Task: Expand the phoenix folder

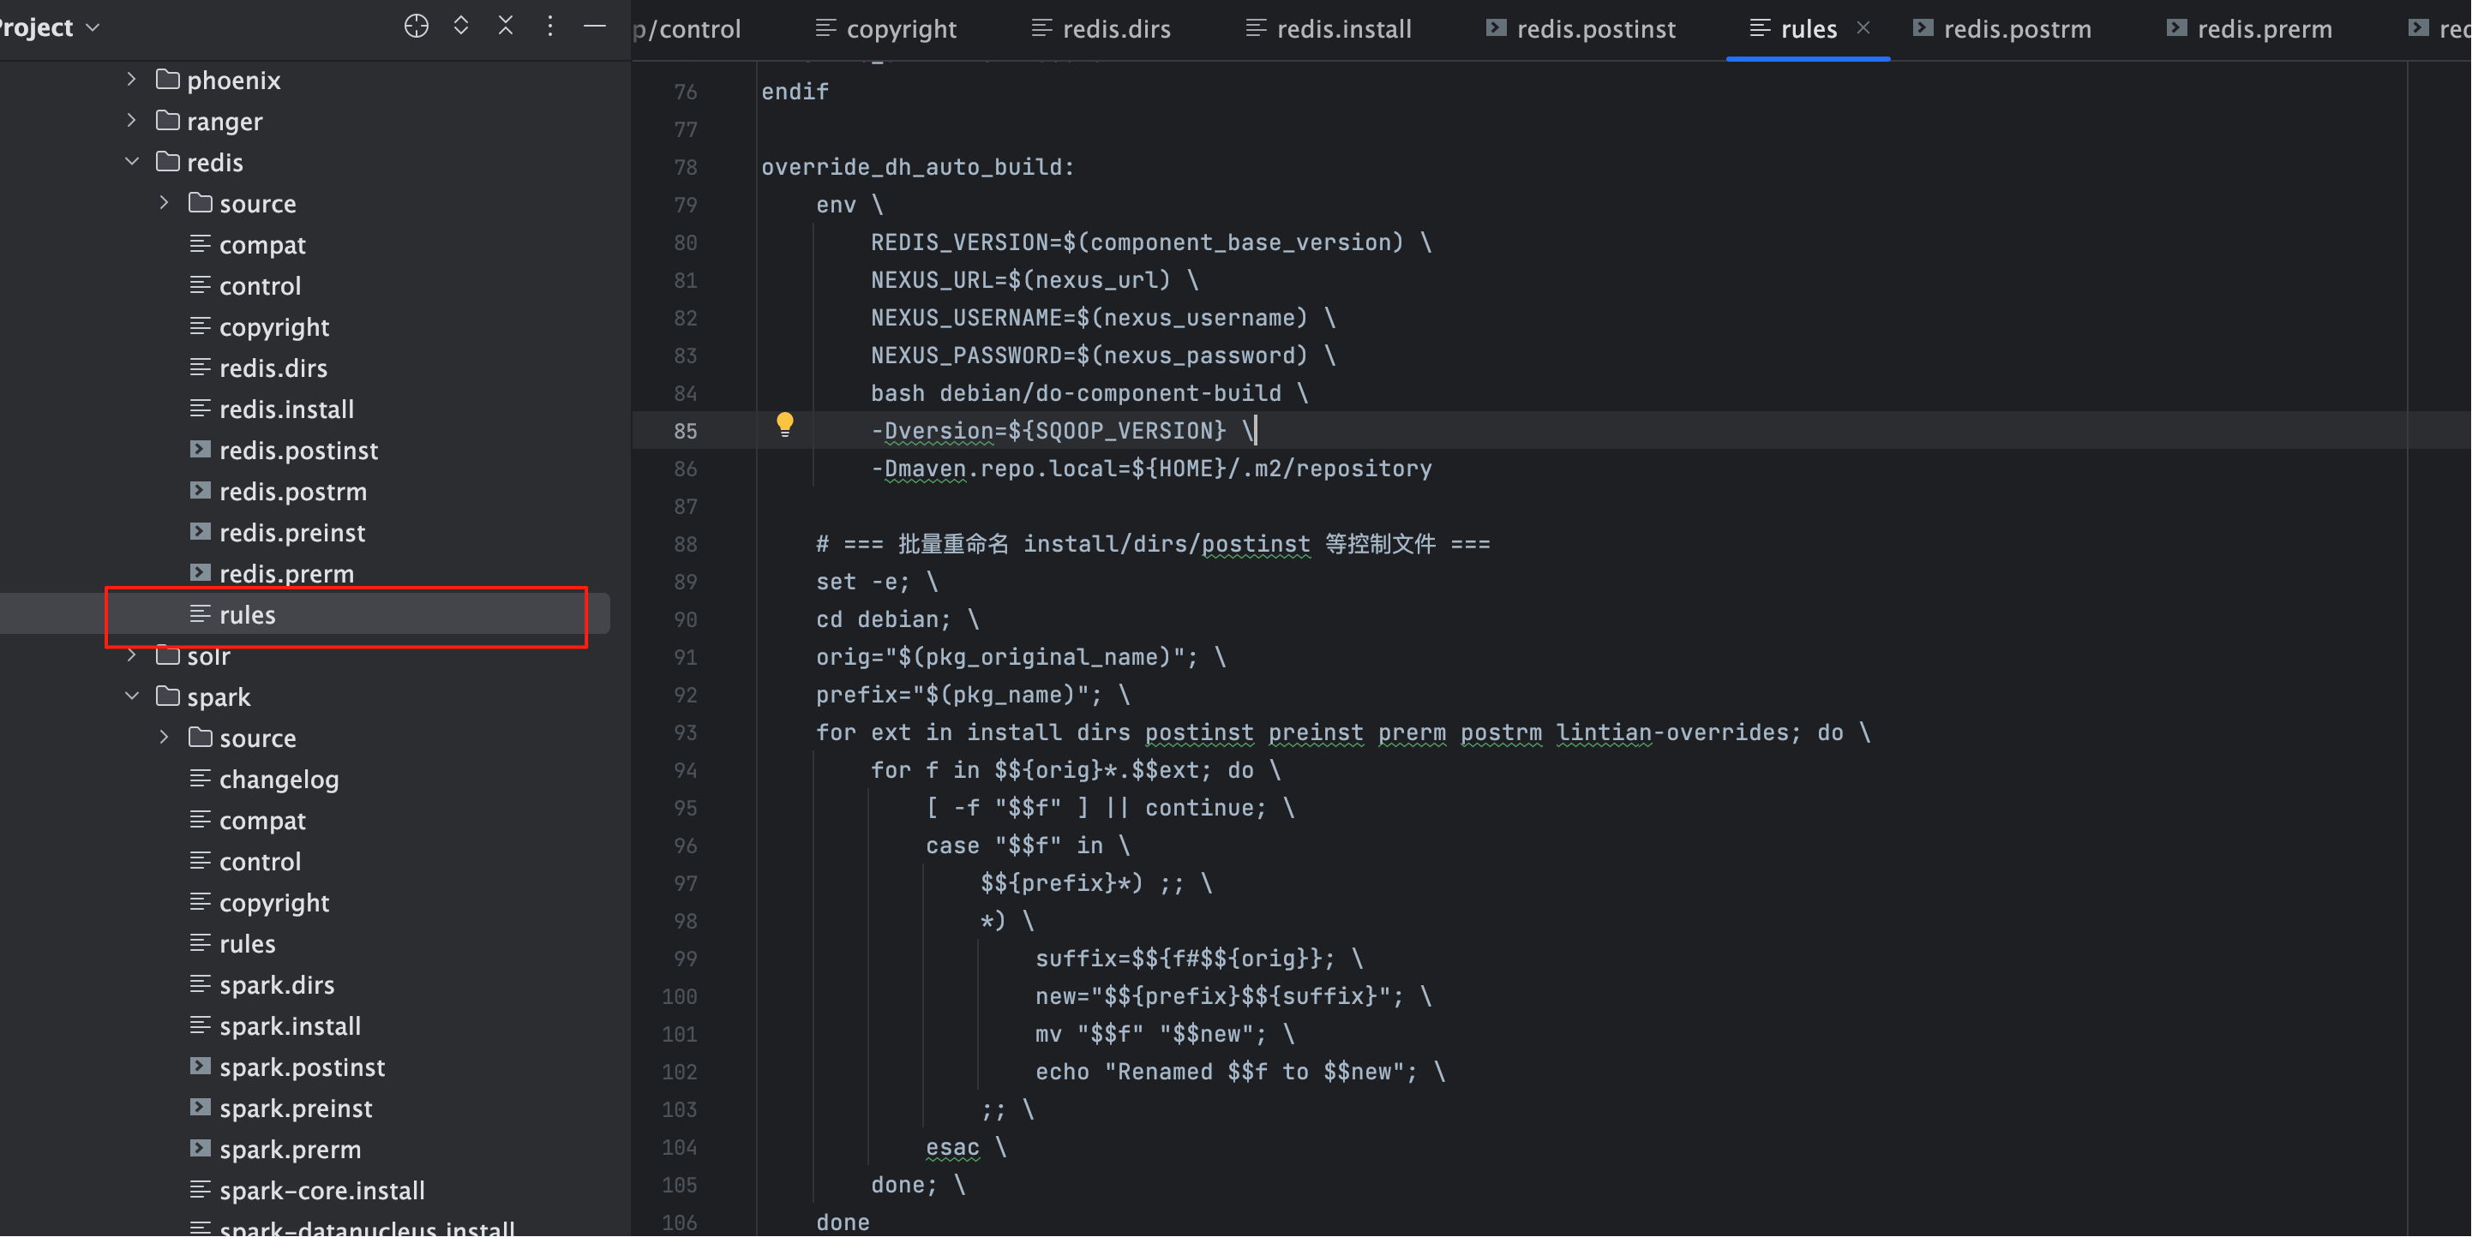Action: pos(131,80)
